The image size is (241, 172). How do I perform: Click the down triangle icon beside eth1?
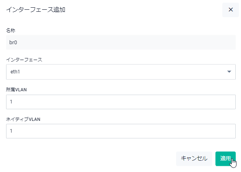pyautogui.click(x=229, y=72)
